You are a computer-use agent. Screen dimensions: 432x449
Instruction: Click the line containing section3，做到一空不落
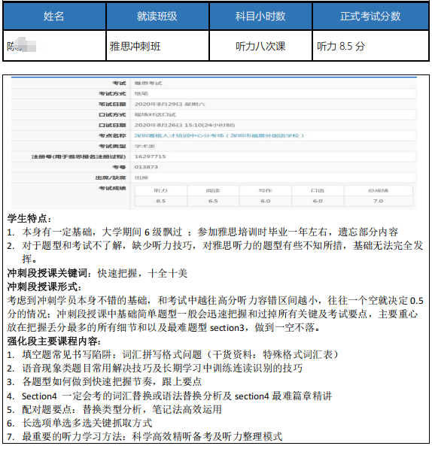pos(163,327)
